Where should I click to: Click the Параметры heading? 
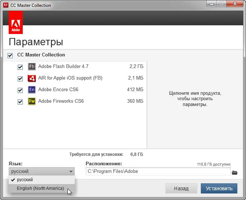pyautogui.click(x=36, y=42)
